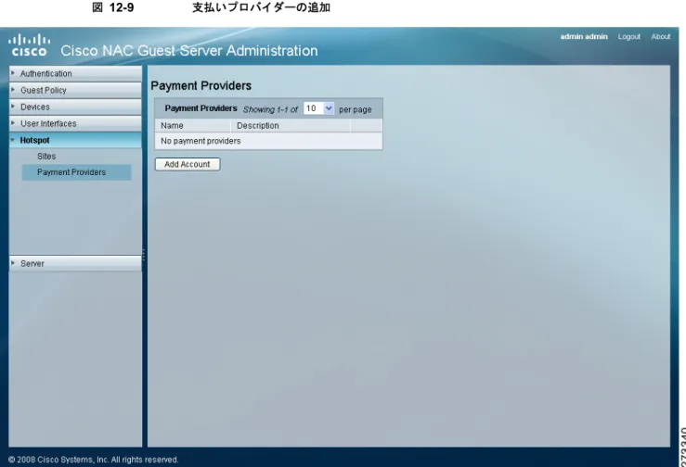Click the admin admin user name
The width and height of the screenshot is (686, 467).
pos(584,37)
